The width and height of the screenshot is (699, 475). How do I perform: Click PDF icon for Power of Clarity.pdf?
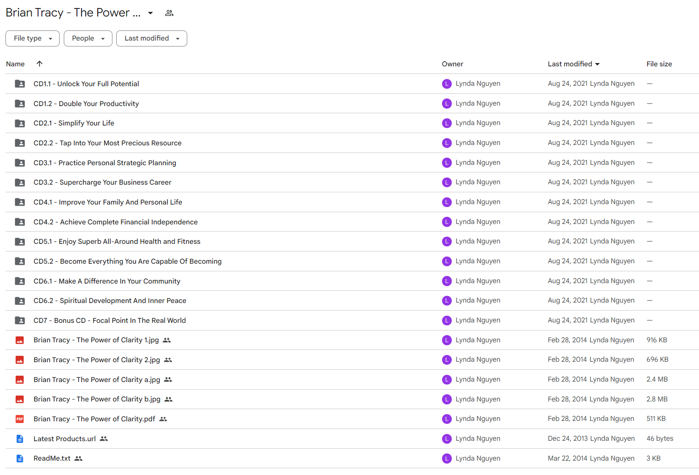(x=20, y=419)
